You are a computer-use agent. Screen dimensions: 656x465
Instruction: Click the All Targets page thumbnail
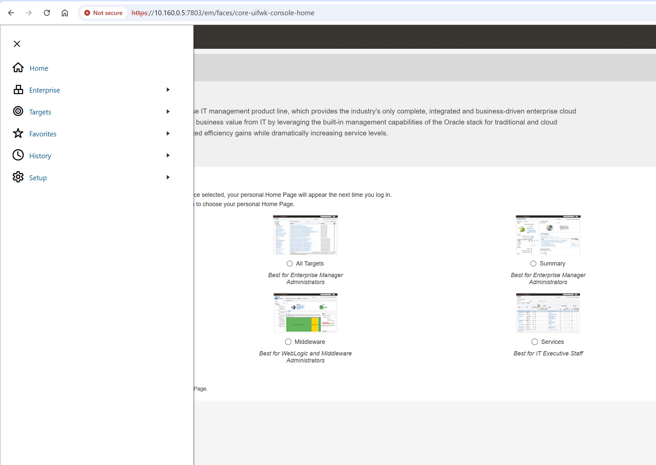(x=305, y=235)
